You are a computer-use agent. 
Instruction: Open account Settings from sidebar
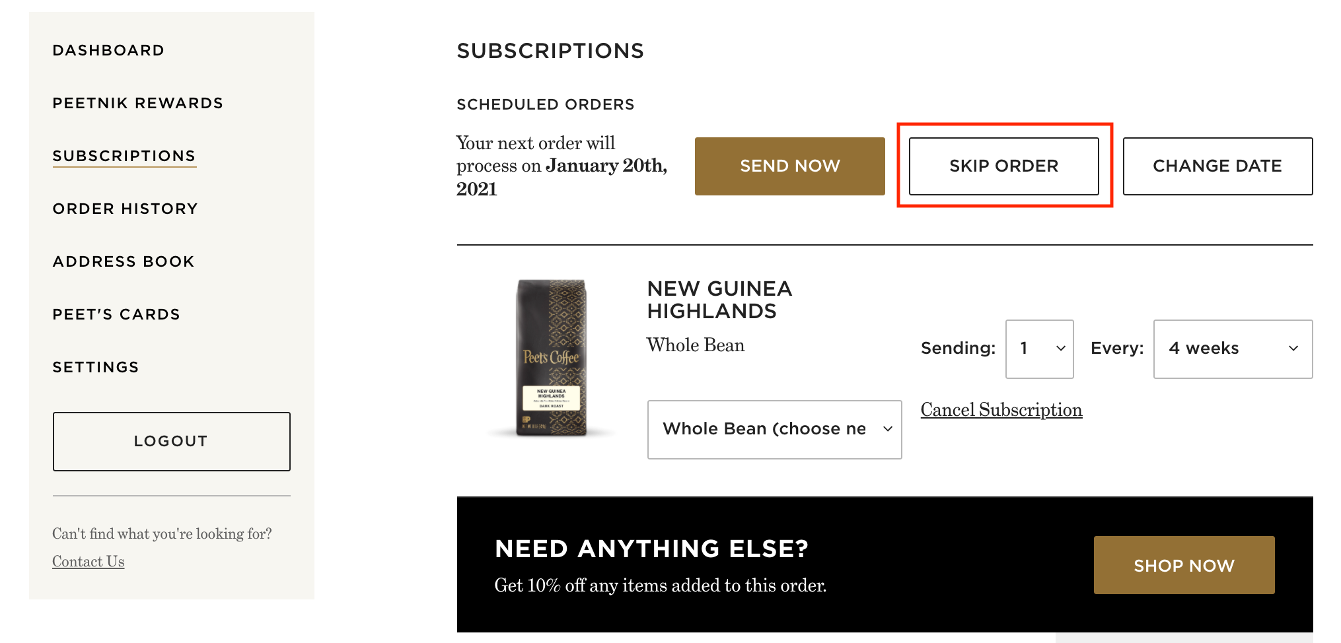pyautogui.click(x=96, y=367)
